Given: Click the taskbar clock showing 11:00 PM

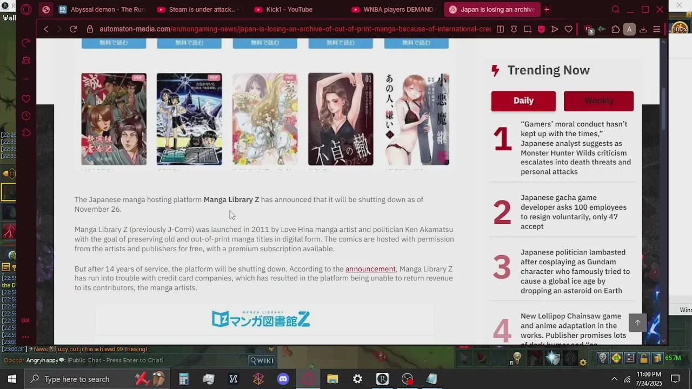Looking at the screenshot, I should coord(649,379).
